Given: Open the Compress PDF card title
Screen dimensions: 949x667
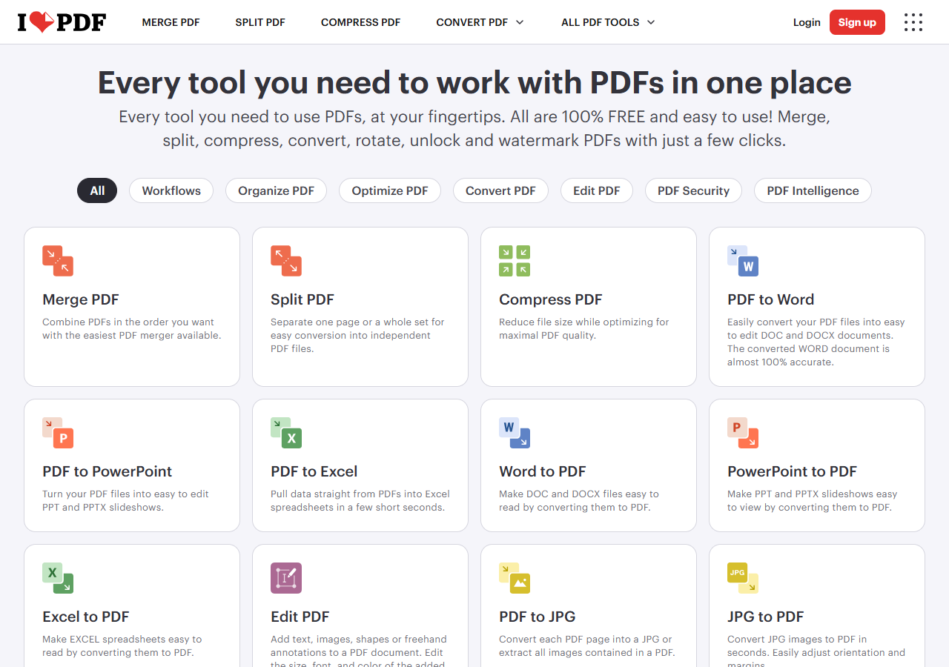Looking at the screenshot, I should (551, 299).
